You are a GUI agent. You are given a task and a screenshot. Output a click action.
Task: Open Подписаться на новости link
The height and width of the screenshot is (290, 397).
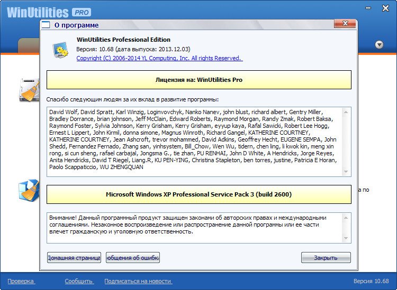coord(138,281)
